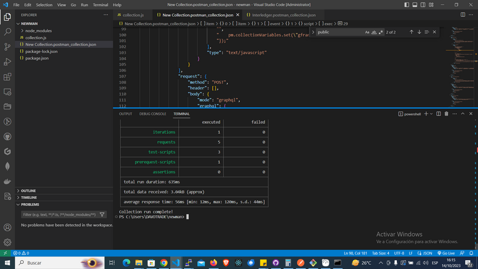Open the Extensions view
This screenshot has height=269, width=478.
point(7,77)
